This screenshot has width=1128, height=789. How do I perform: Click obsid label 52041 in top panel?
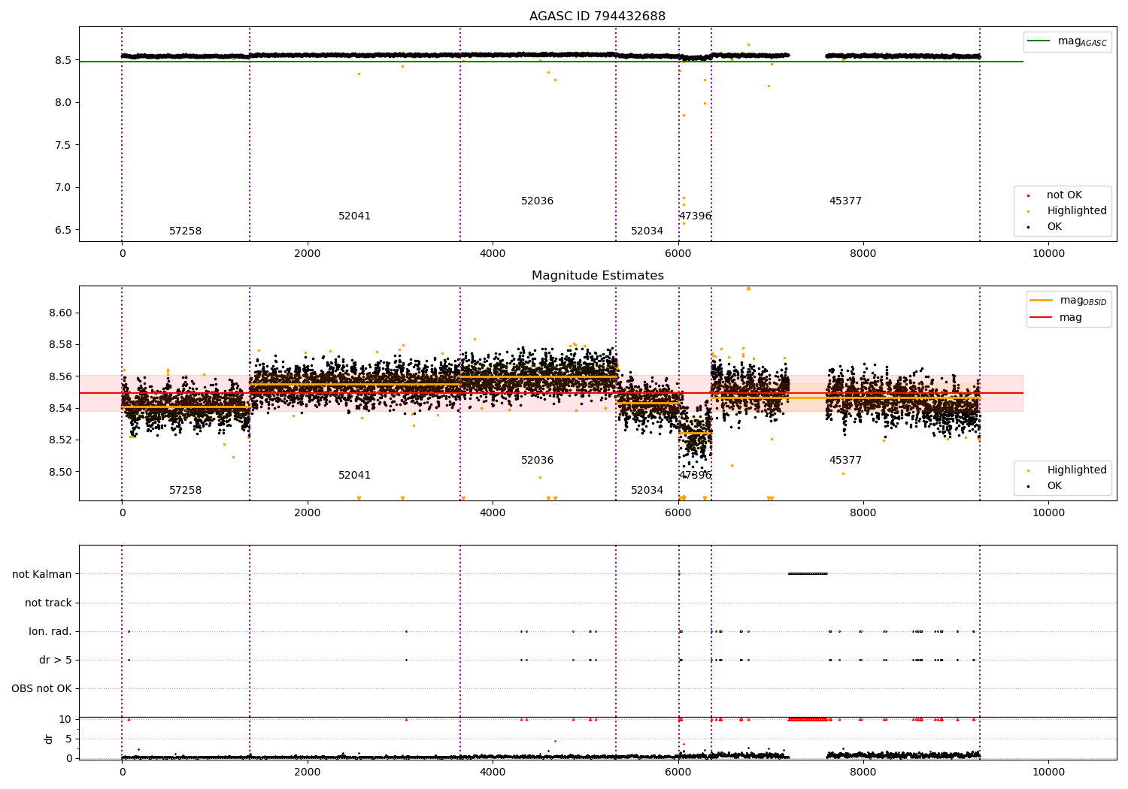[354, 216]
